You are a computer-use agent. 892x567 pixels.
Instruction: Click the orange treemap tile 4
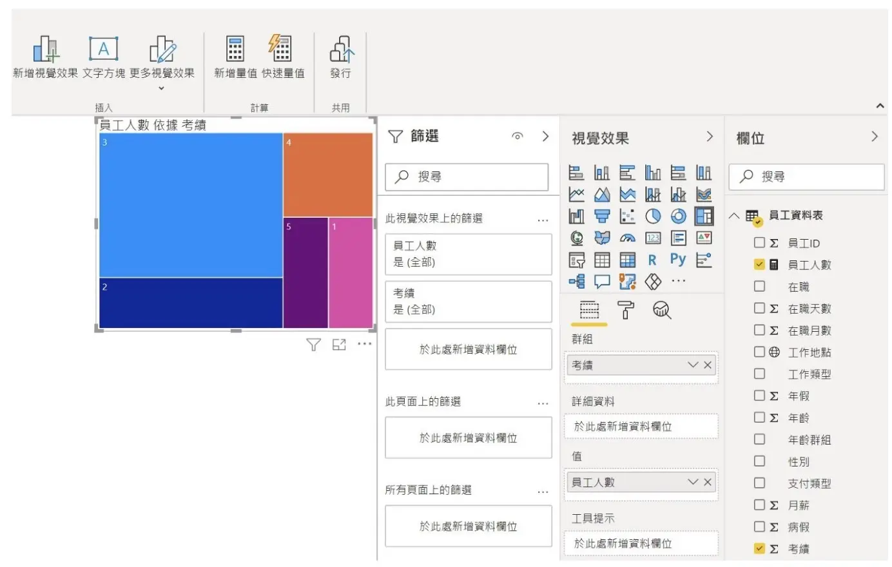click(328, 175)
